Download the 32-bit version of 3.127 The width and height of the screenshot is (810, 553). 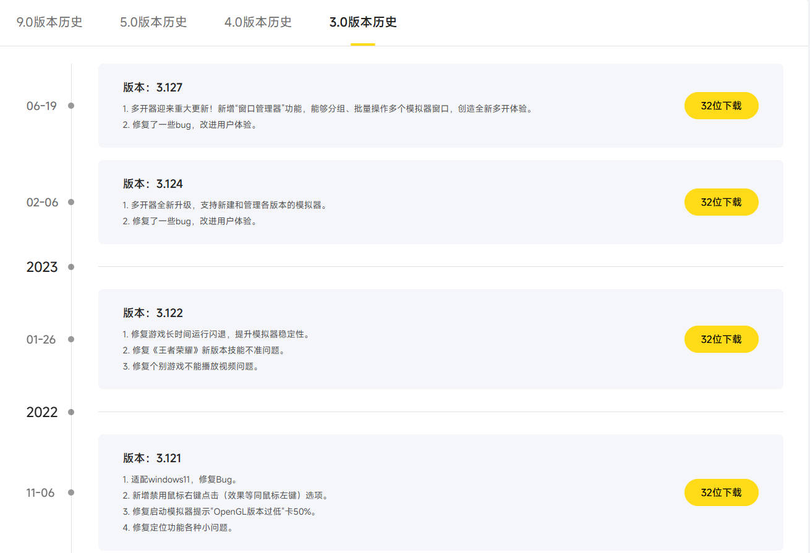[x=721, y=106]
